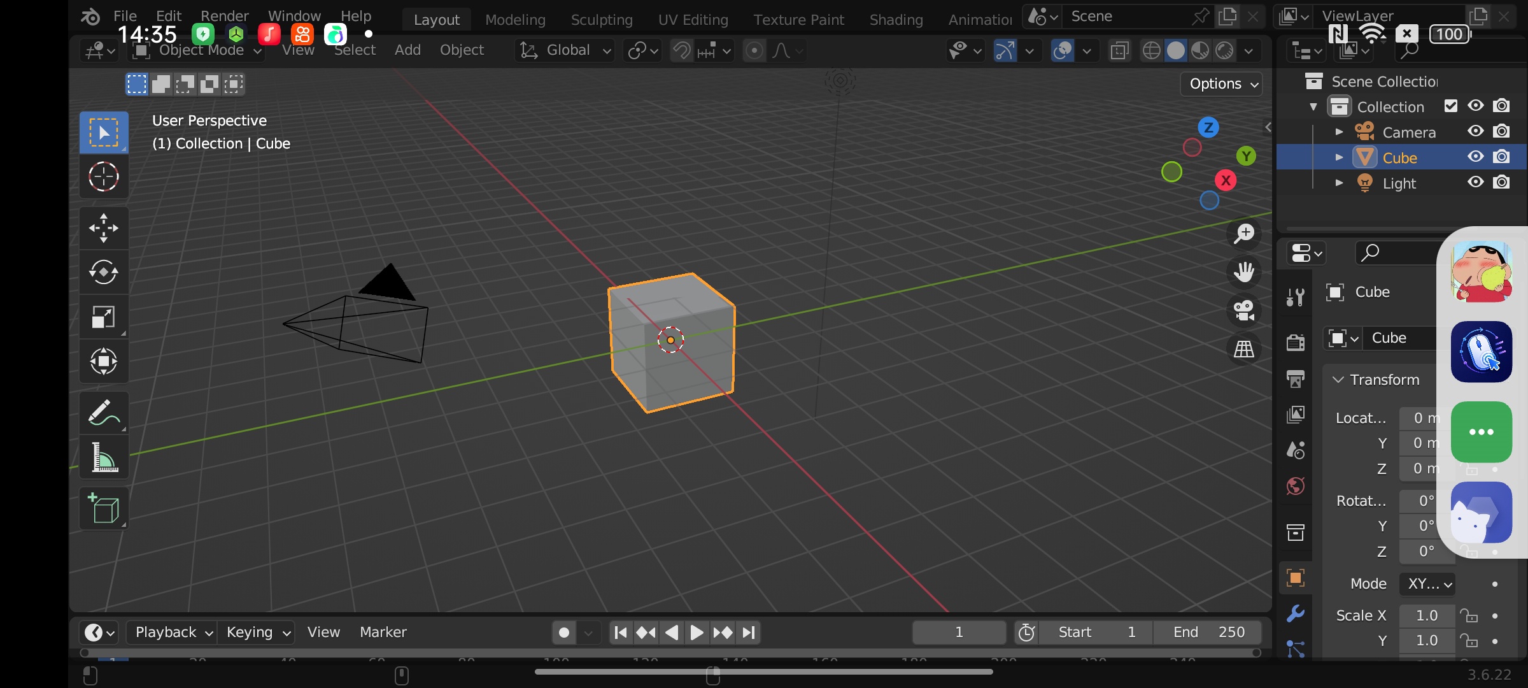Image resolution: width=1528 pixels, height=688 pixels.
Task: Open the Render properties tab
Action: pos(1296,342)
